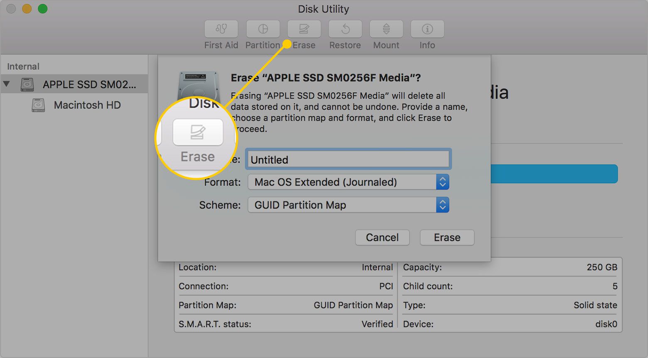Click the red close window button
The height and width of the screenshot is (358, 648).
11,9
